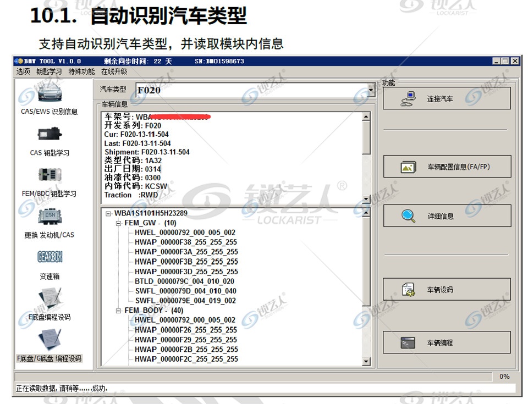The height and width of the screenshot is (404, 528).
Task: Open the CAS/EWS identification info car icon
Action: click(x=50, y=92)
